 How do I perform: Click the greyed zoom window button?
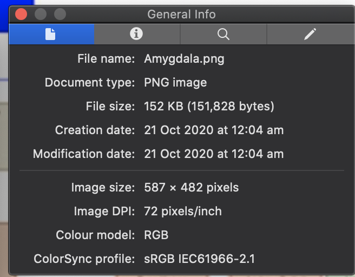60,14
